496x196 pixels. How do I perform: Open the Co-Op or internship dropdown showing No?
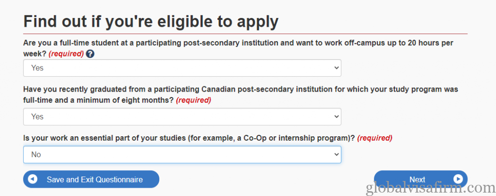click(x=182, y=154)
